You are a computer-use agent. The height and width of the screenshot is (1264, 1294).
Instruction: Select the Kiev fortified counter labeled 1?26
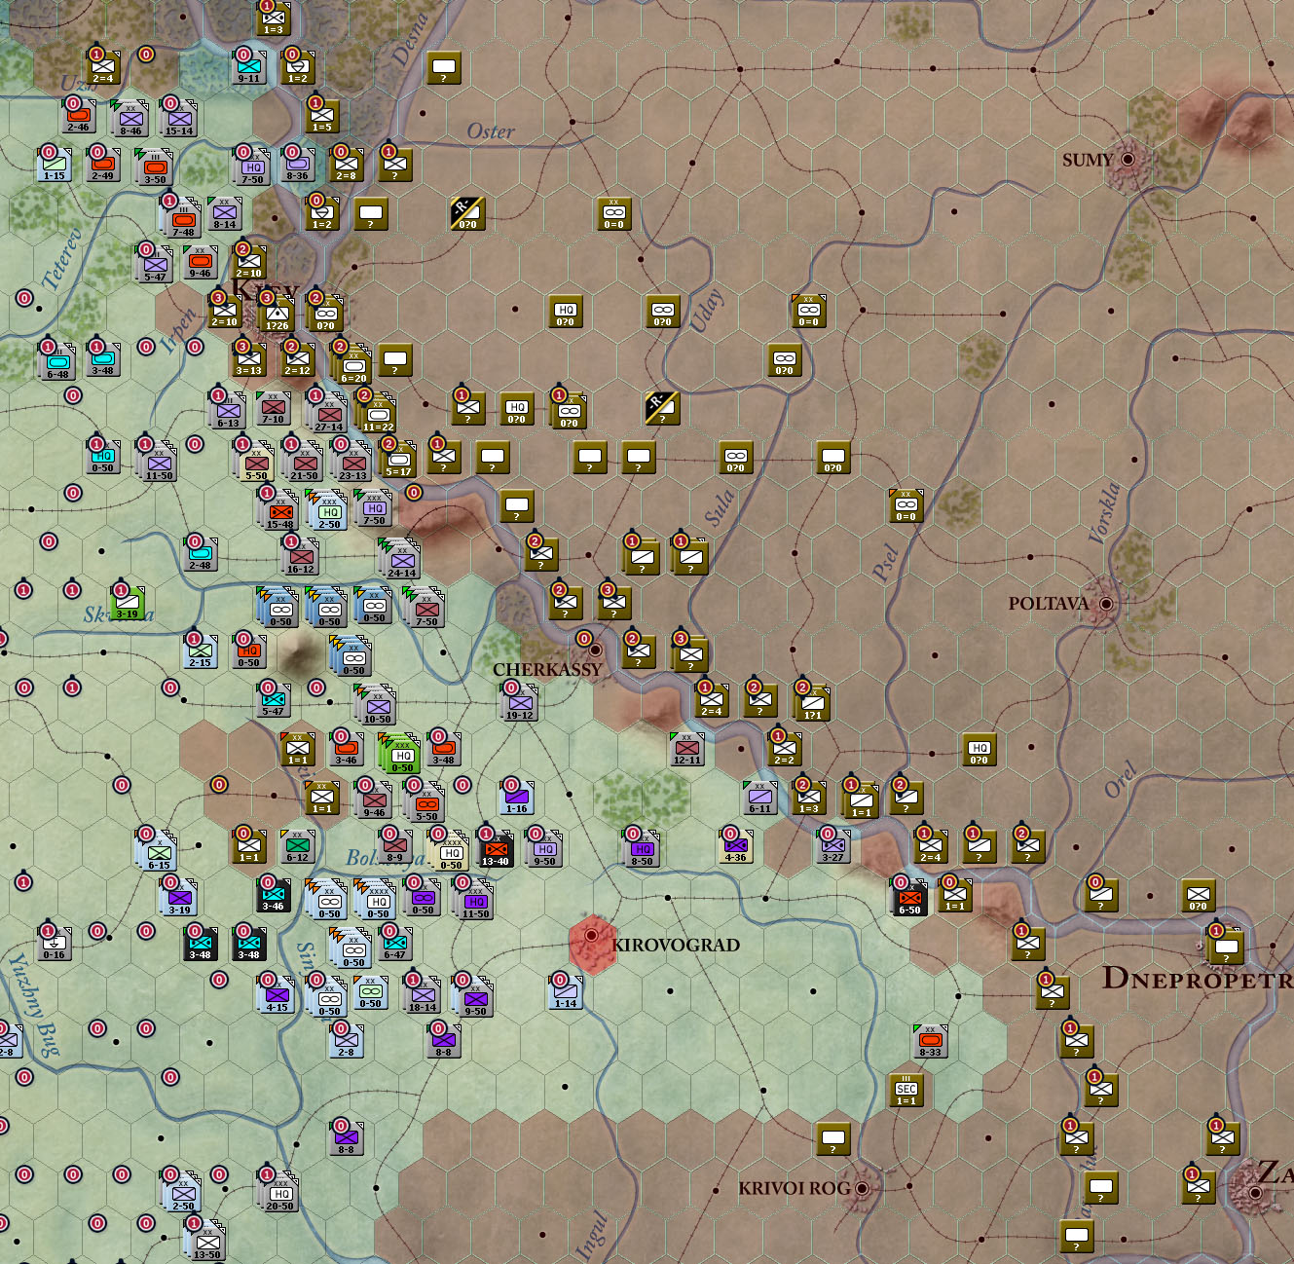pyautogui.click(x=277, y=313)
